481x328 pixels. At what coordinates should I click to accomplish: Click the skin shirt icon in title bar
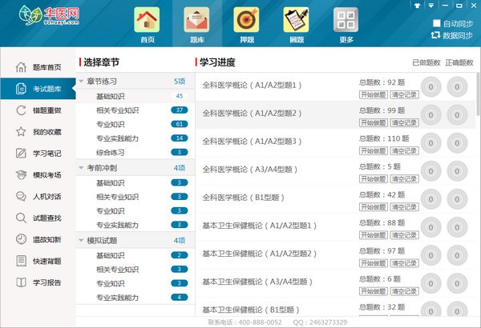(417, 6)
